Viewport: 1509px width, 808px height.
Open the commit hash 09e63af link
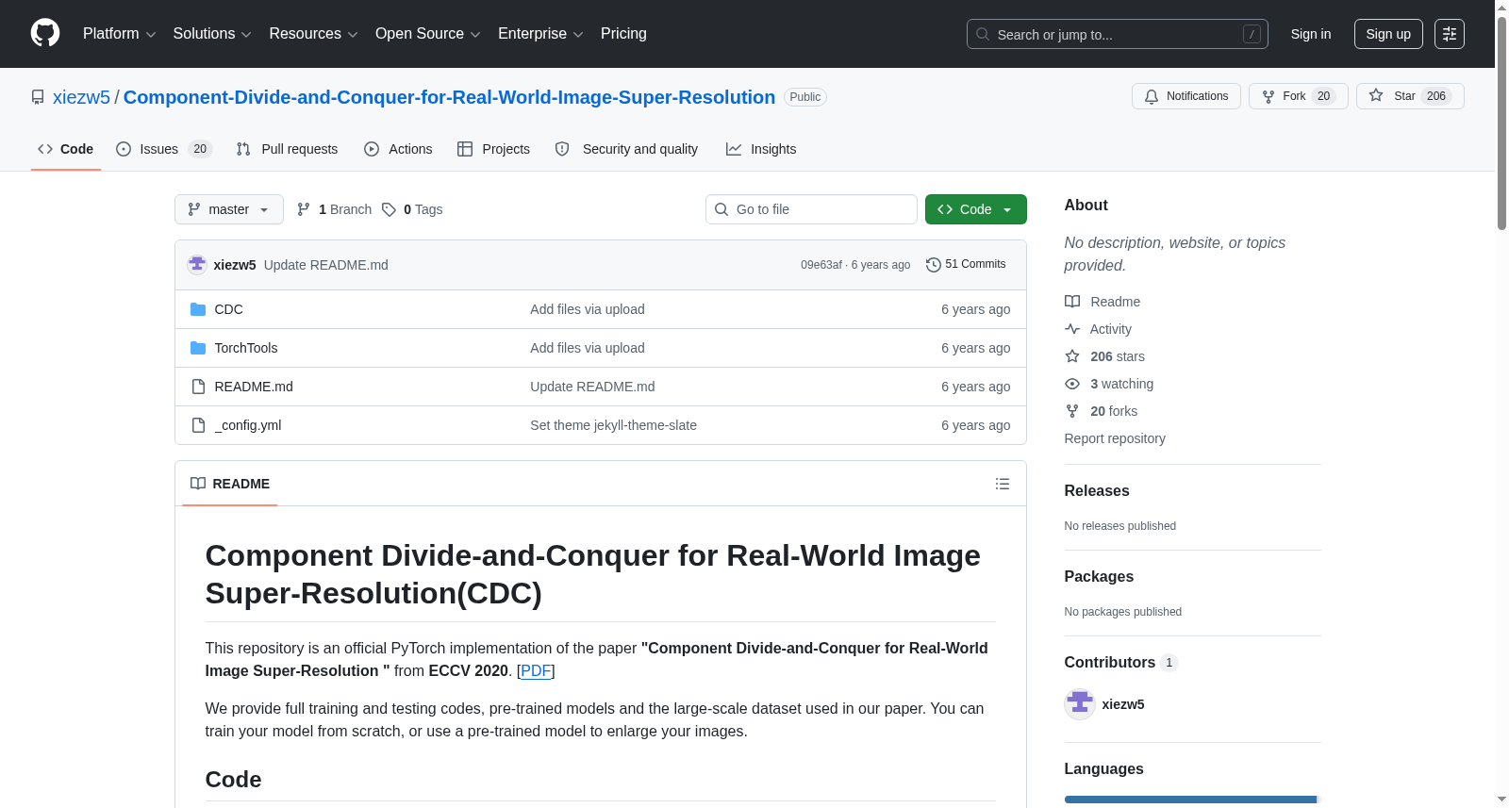pyautogui.click(x=821, y=265)
